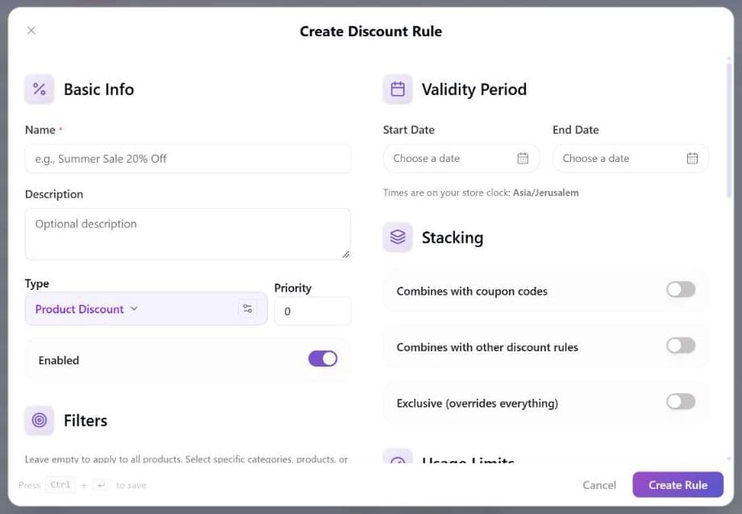Image resolution: width=742 pixels, height=514 pixels.
Task: Click the dialog's vertical scrollbar
Action: point(729,130)
